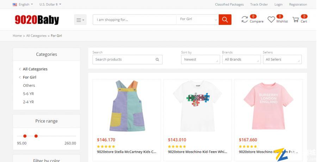Open the shopping Cart icon

(x=296, y=20)
